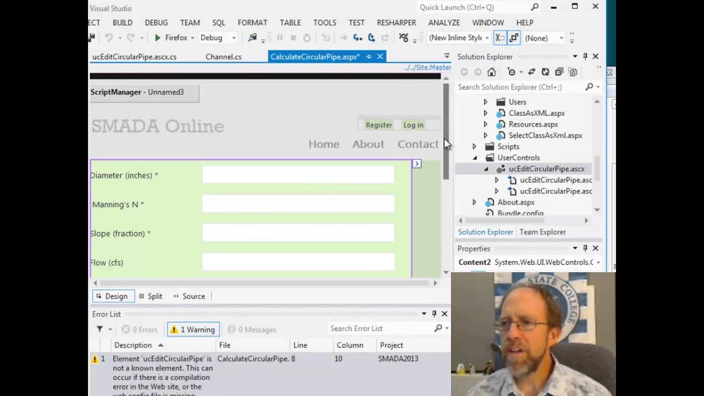Click the Restart debugging icon
This screenshot has height=396, width=704.
[307, 38]
